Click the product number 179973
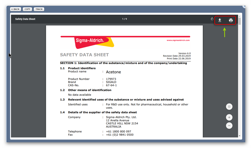The image size is (251, 148). coord(111,79)
